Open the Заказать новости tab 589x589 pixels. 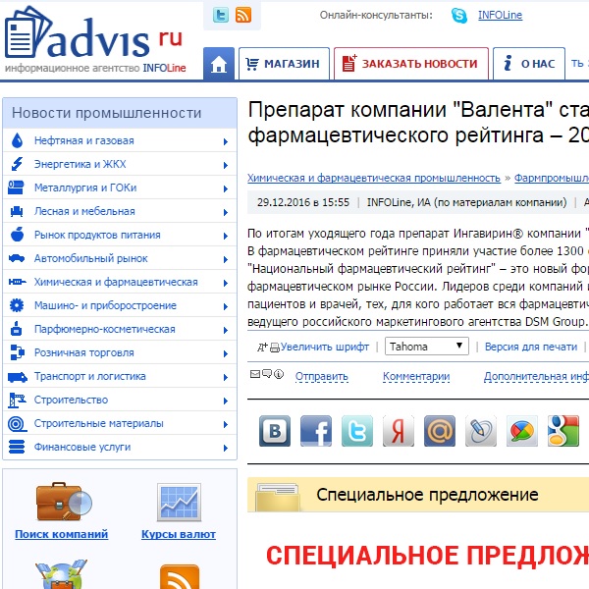click(411, 64)
